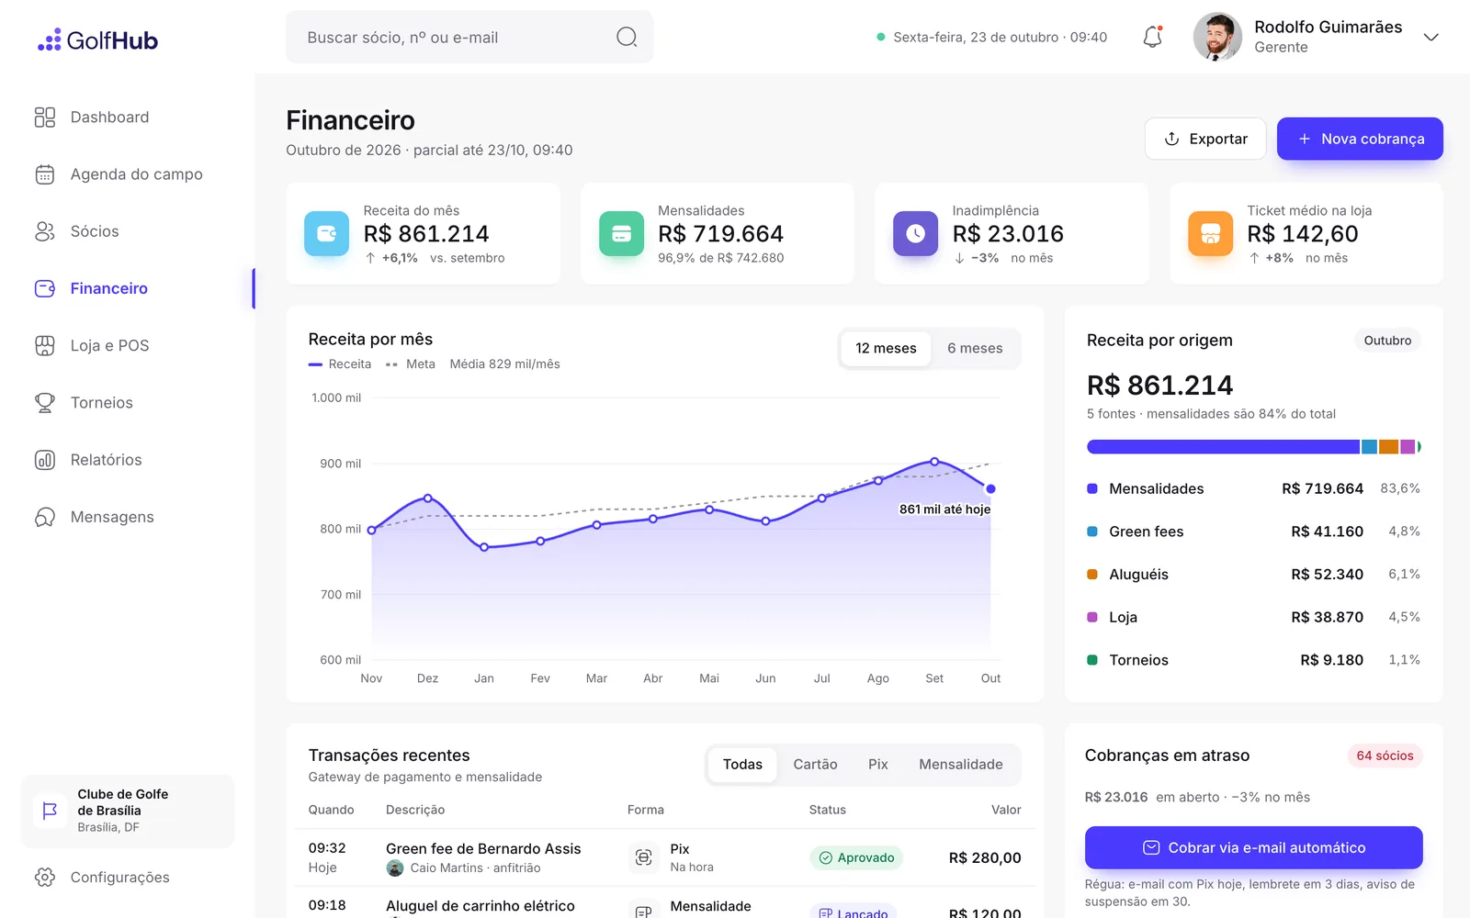1470x918 pixels.
Task: Open the 64 sócios badge
Action: [x=1385, y=756]
